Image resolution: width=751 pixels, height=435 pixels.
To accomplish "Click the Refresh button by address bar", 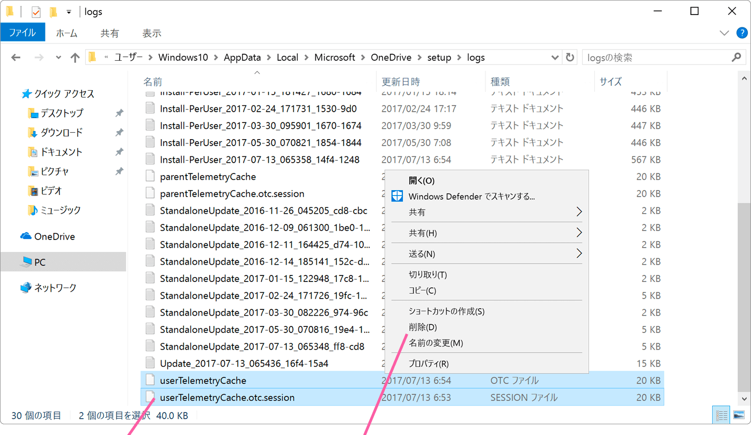I will pyautogui.click(x=570, y=57).
